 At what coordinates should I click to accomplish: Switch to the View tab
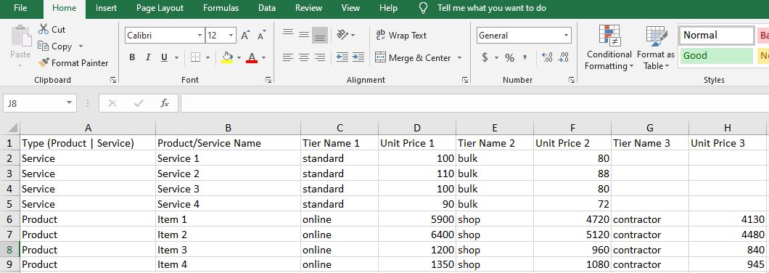pyautogui.click(x=350, y=8)
